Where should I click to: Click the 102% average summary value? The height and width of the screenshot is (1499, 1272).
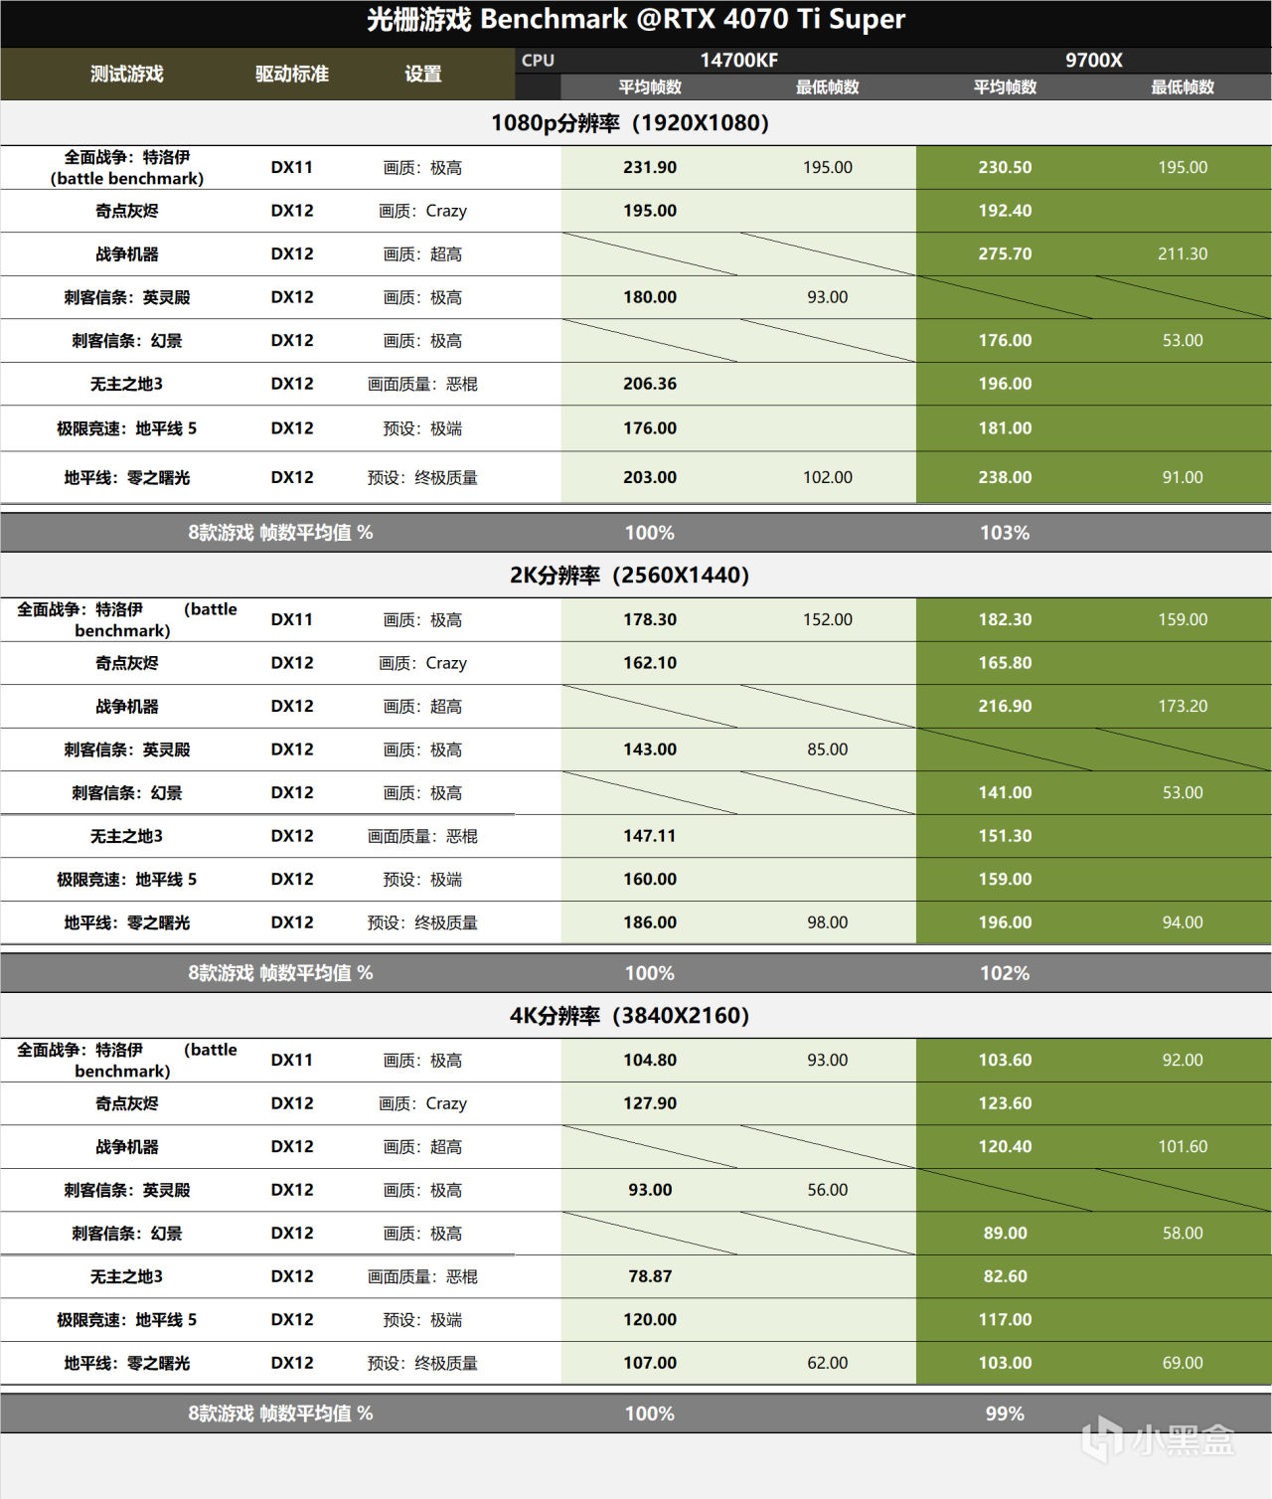1005,973
